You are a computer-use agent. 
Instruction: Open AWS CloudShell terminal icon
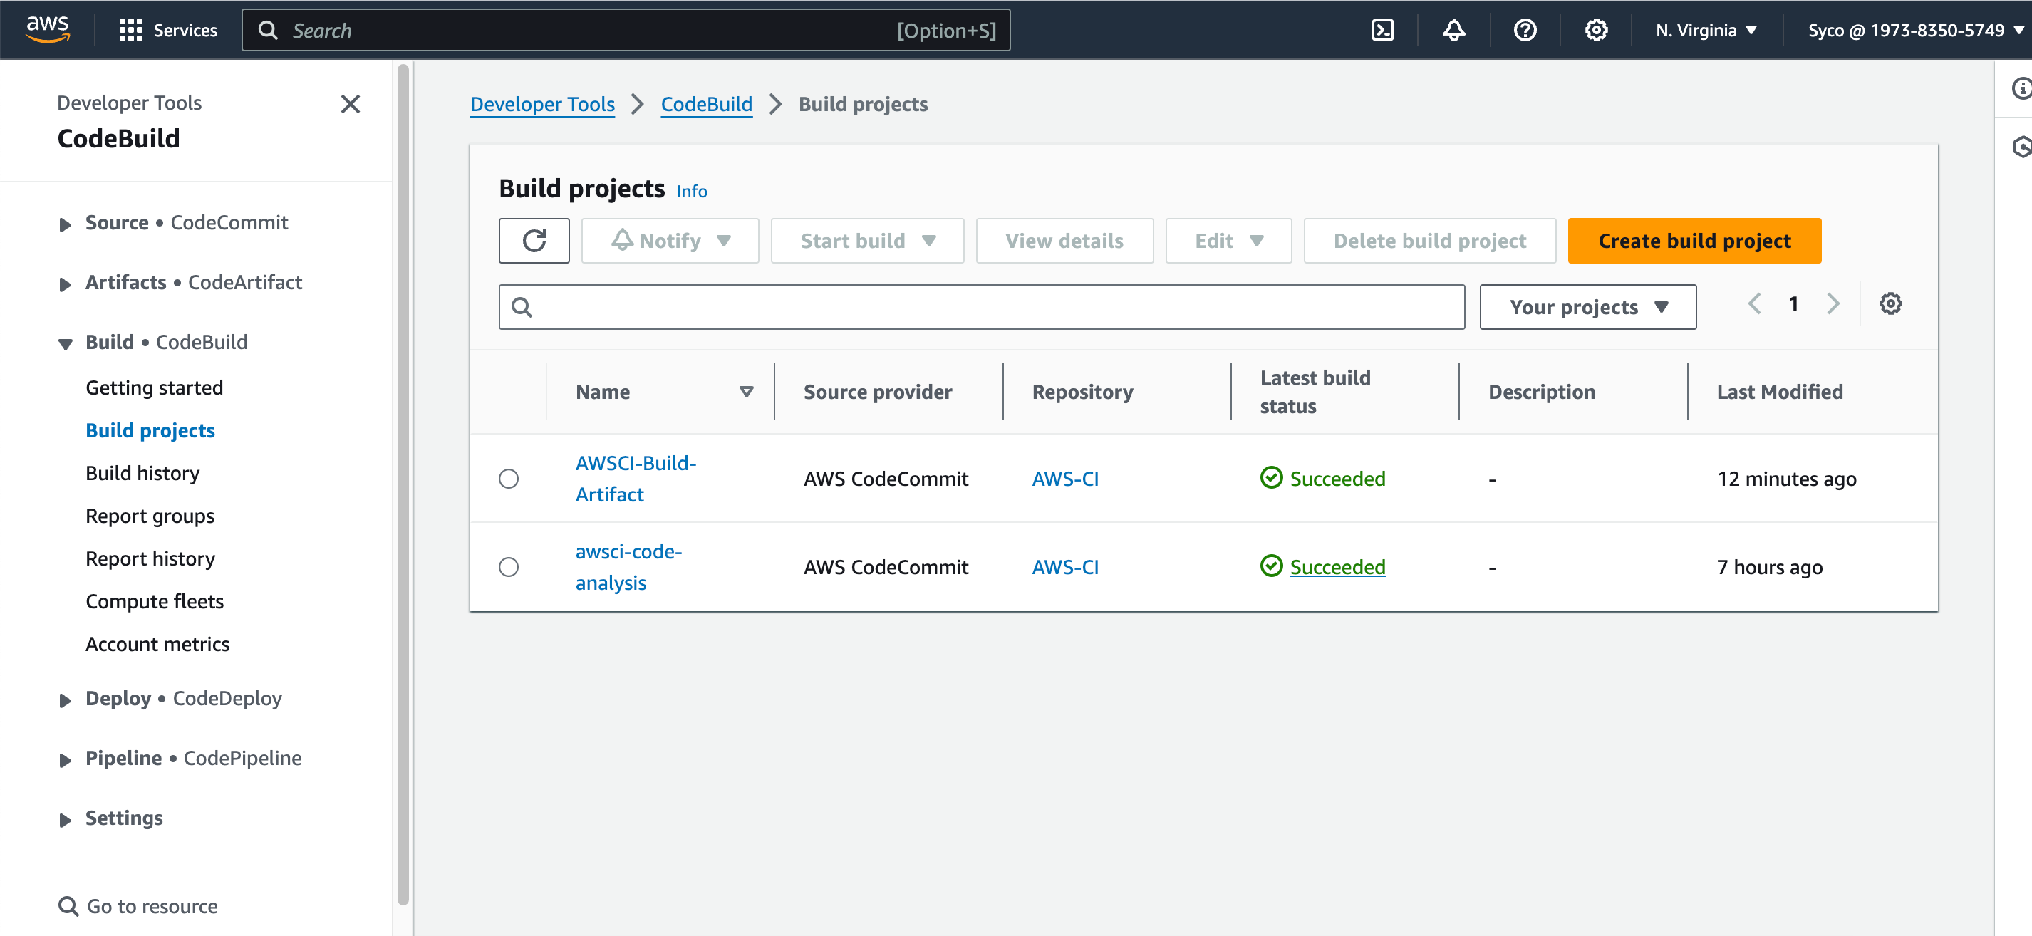[1383, 30]
